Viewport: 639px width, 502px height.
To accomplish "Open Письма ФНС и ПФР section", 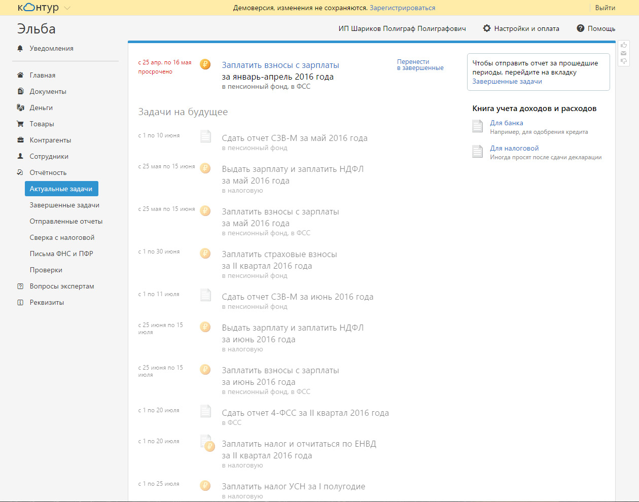I will click(x=61, y=254).
